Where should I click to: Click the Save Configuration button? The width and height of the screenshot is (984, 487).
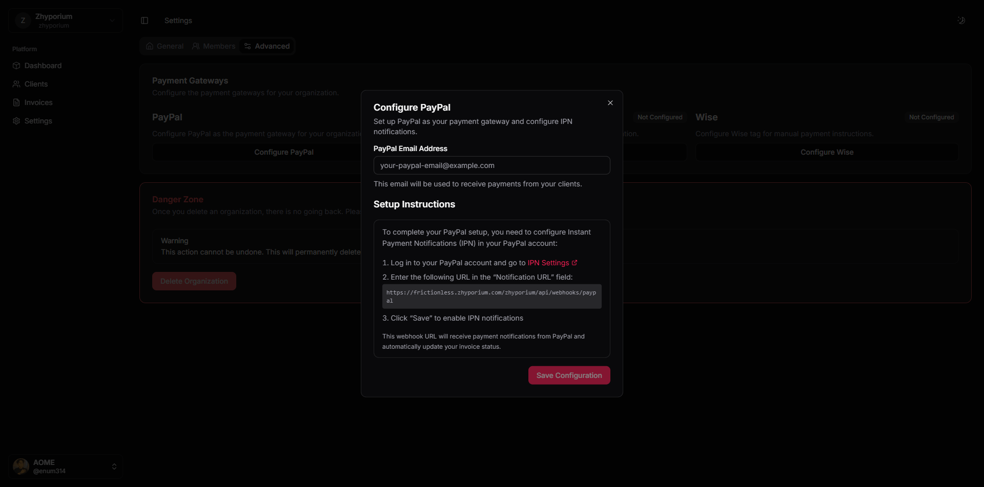569,375
